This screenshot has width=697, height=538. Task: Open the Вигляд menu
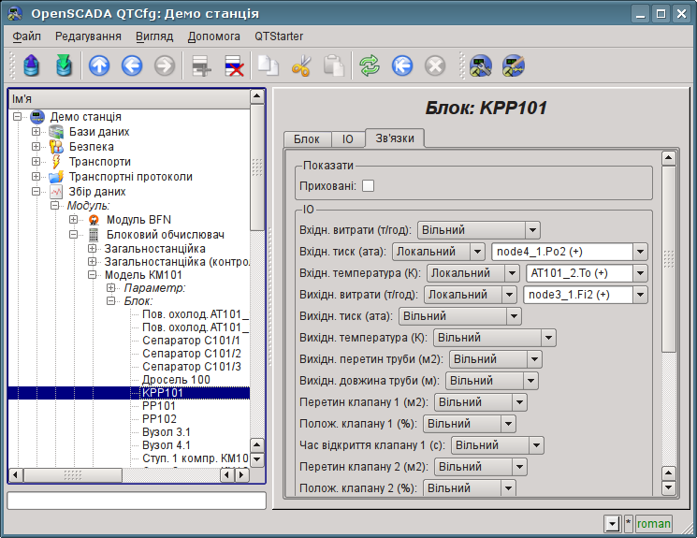click(154, 36)
